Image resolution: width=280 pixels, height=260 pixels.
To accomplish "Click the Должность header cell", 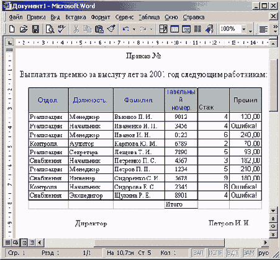I will click(x=91, y=100).
